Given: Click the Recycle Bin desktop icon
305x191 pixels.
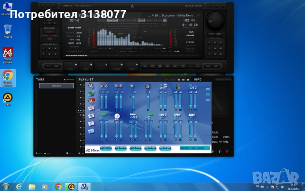Looking at the screenshot, I should click(x=7, y=30).
